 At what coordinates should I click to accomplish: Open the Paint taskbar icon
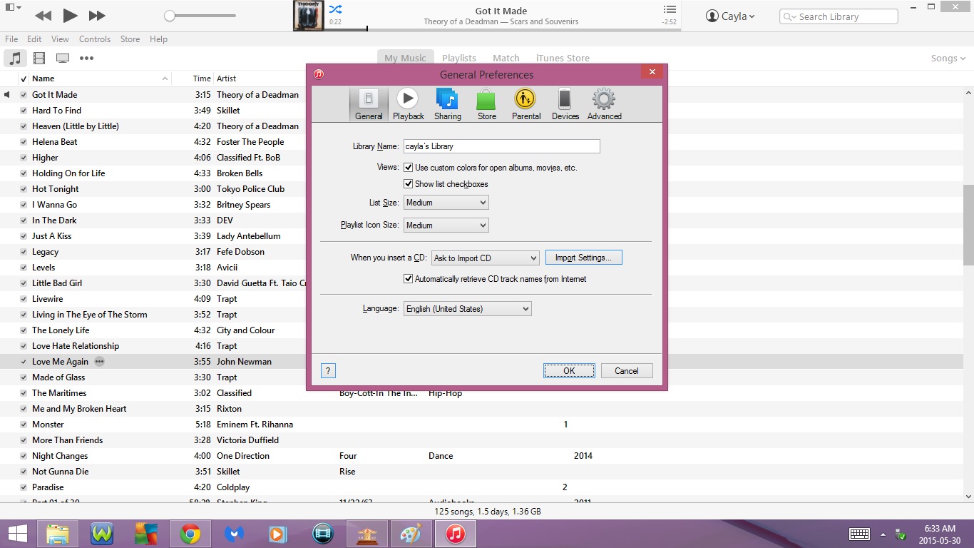pyautogui.click(x=411, y=534)
